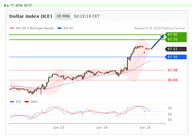Click the Jun 14 date axis label

(102, 127)
